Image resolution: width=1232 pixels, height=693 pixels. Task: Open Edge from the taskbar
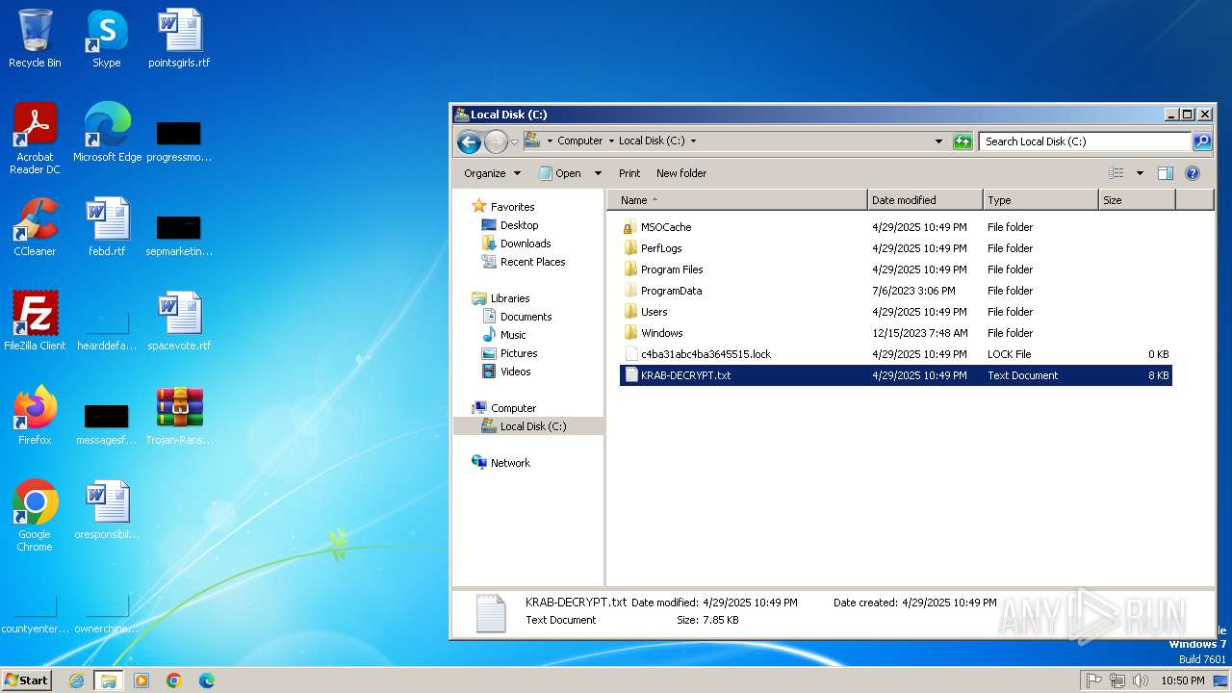point(207,680)
